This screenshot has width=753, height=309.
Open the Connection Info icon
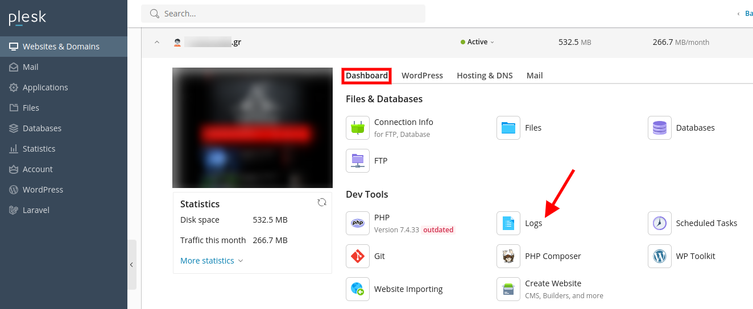click(x=358, y=128)
